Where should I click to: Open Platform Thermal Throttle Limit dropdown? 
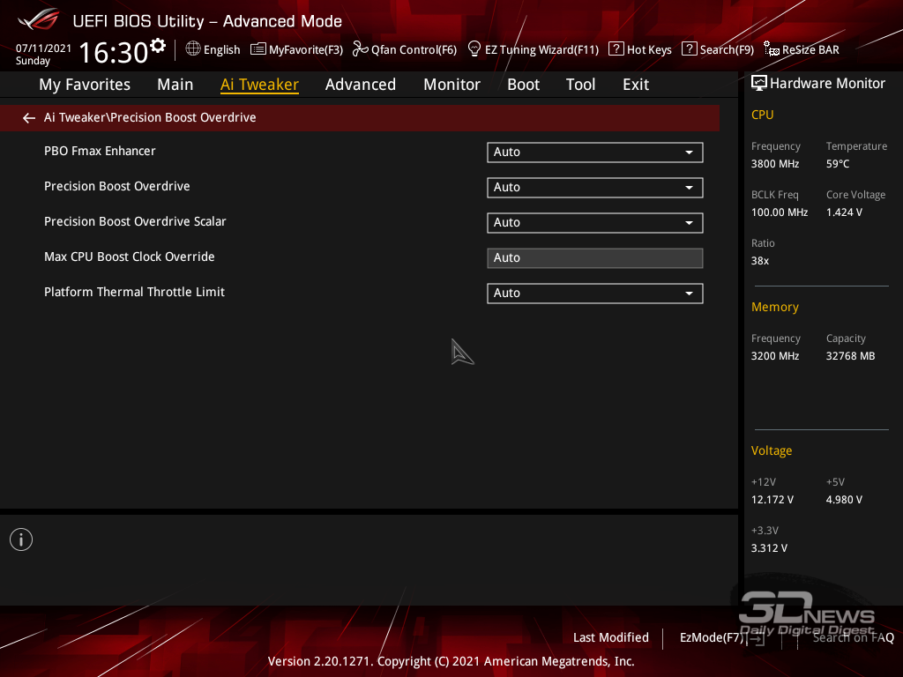pos(595,293)
